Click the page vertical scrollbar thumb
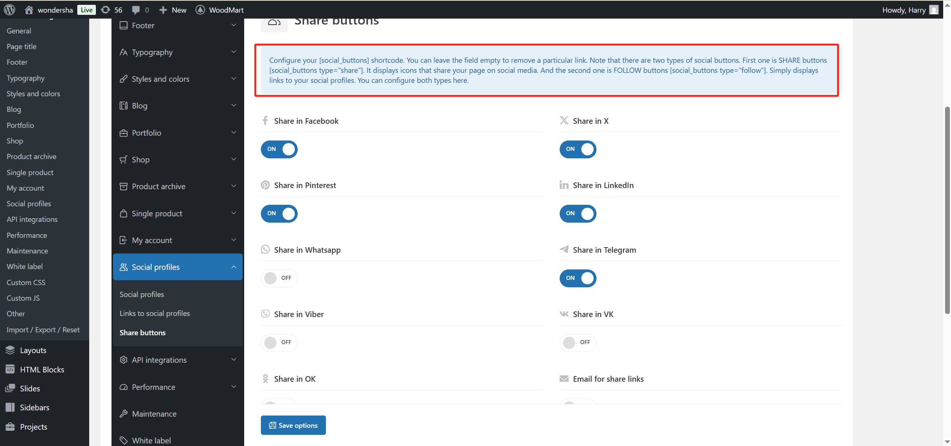The image size is (951, 446). pos(947,210)
